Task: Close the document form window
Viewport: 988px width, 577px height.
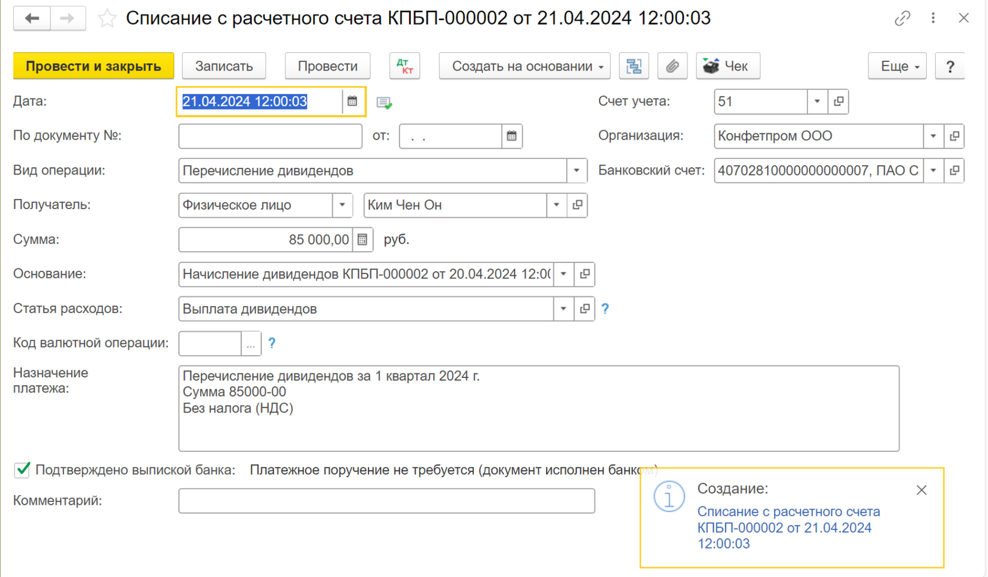Action: point(963,19)
